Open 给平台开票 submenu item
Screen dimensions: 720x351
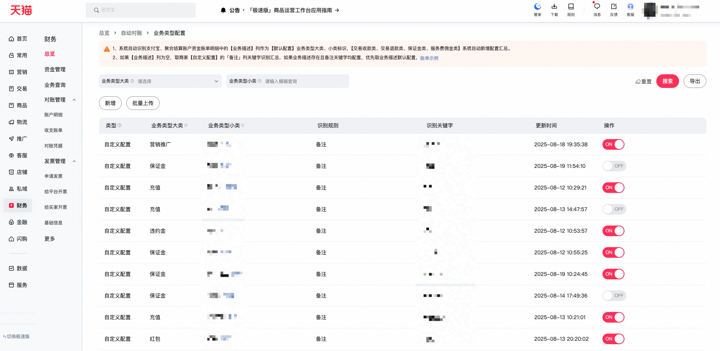pos(56,192)
